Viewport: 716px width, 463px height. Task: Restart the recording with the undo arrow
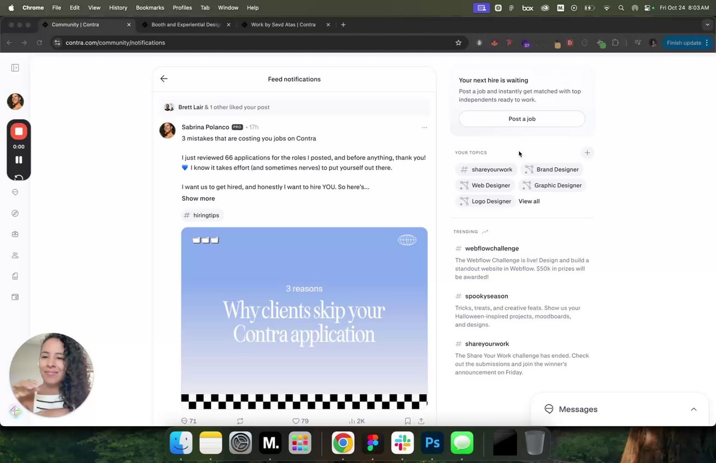pyautogui.click(x=18, y=177)
